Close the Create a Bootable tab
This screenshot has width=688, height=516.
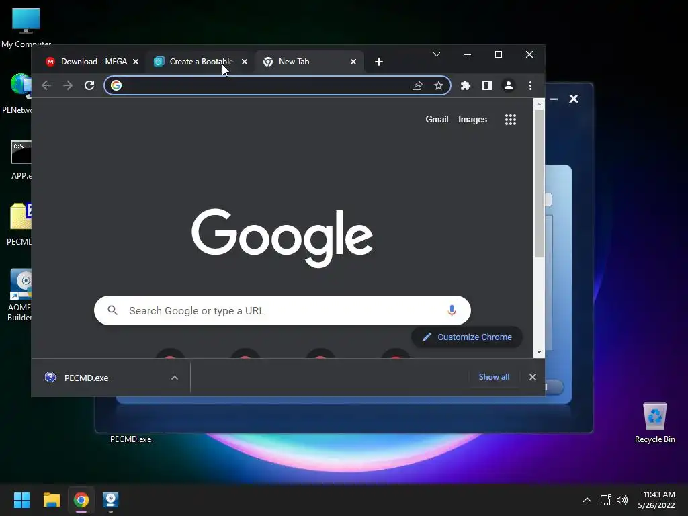pyautogui.click(x=245, y=62)
